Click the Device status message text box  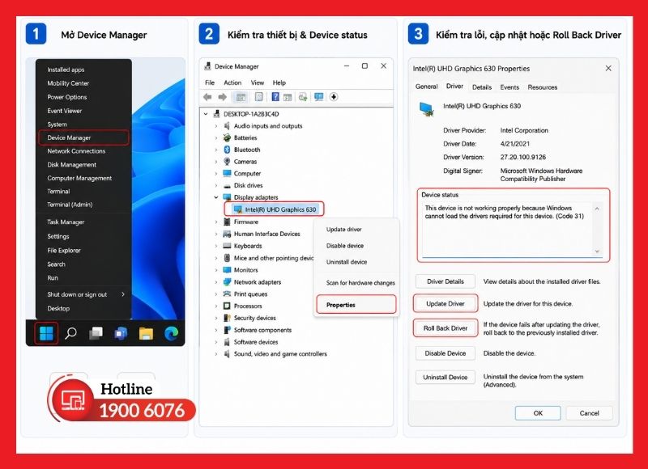point(513,230)
